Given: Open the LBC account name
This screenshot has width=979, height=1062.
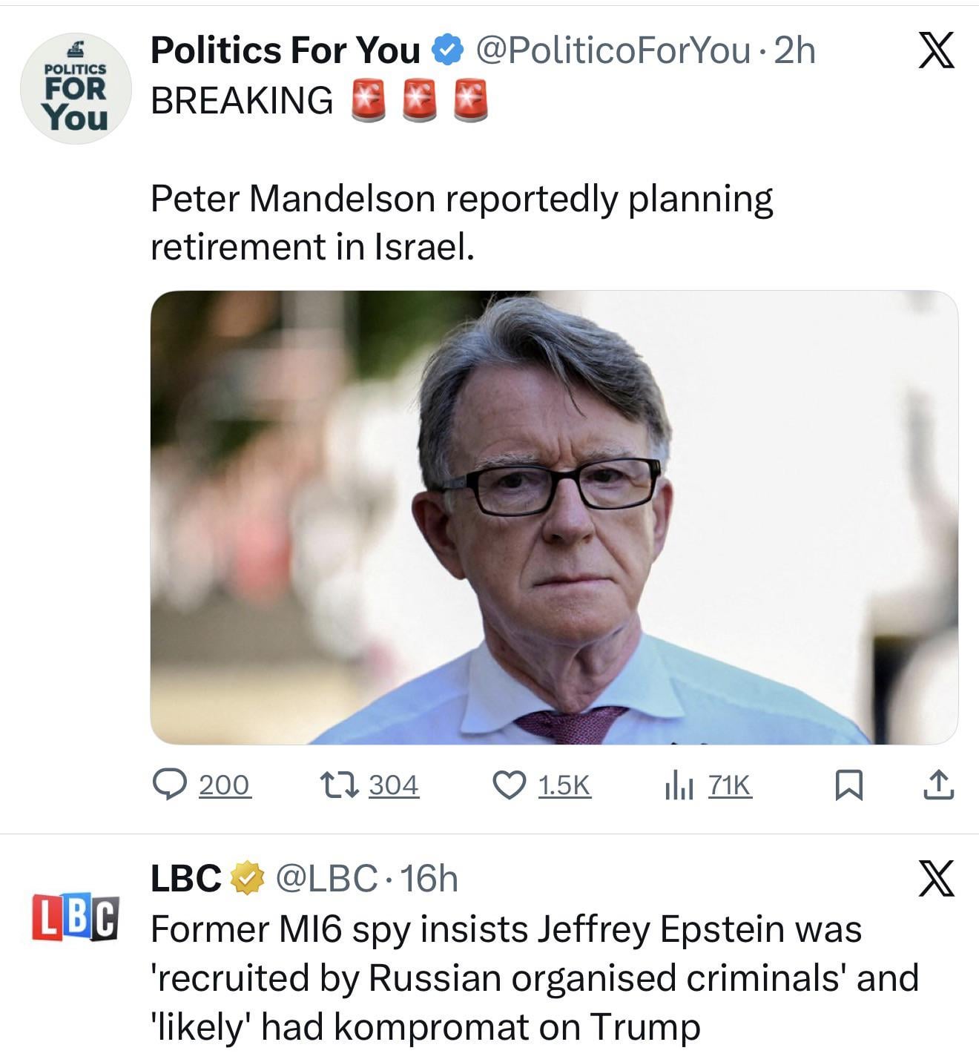Looking at the screenshot, I should click(x=185, y=879).
